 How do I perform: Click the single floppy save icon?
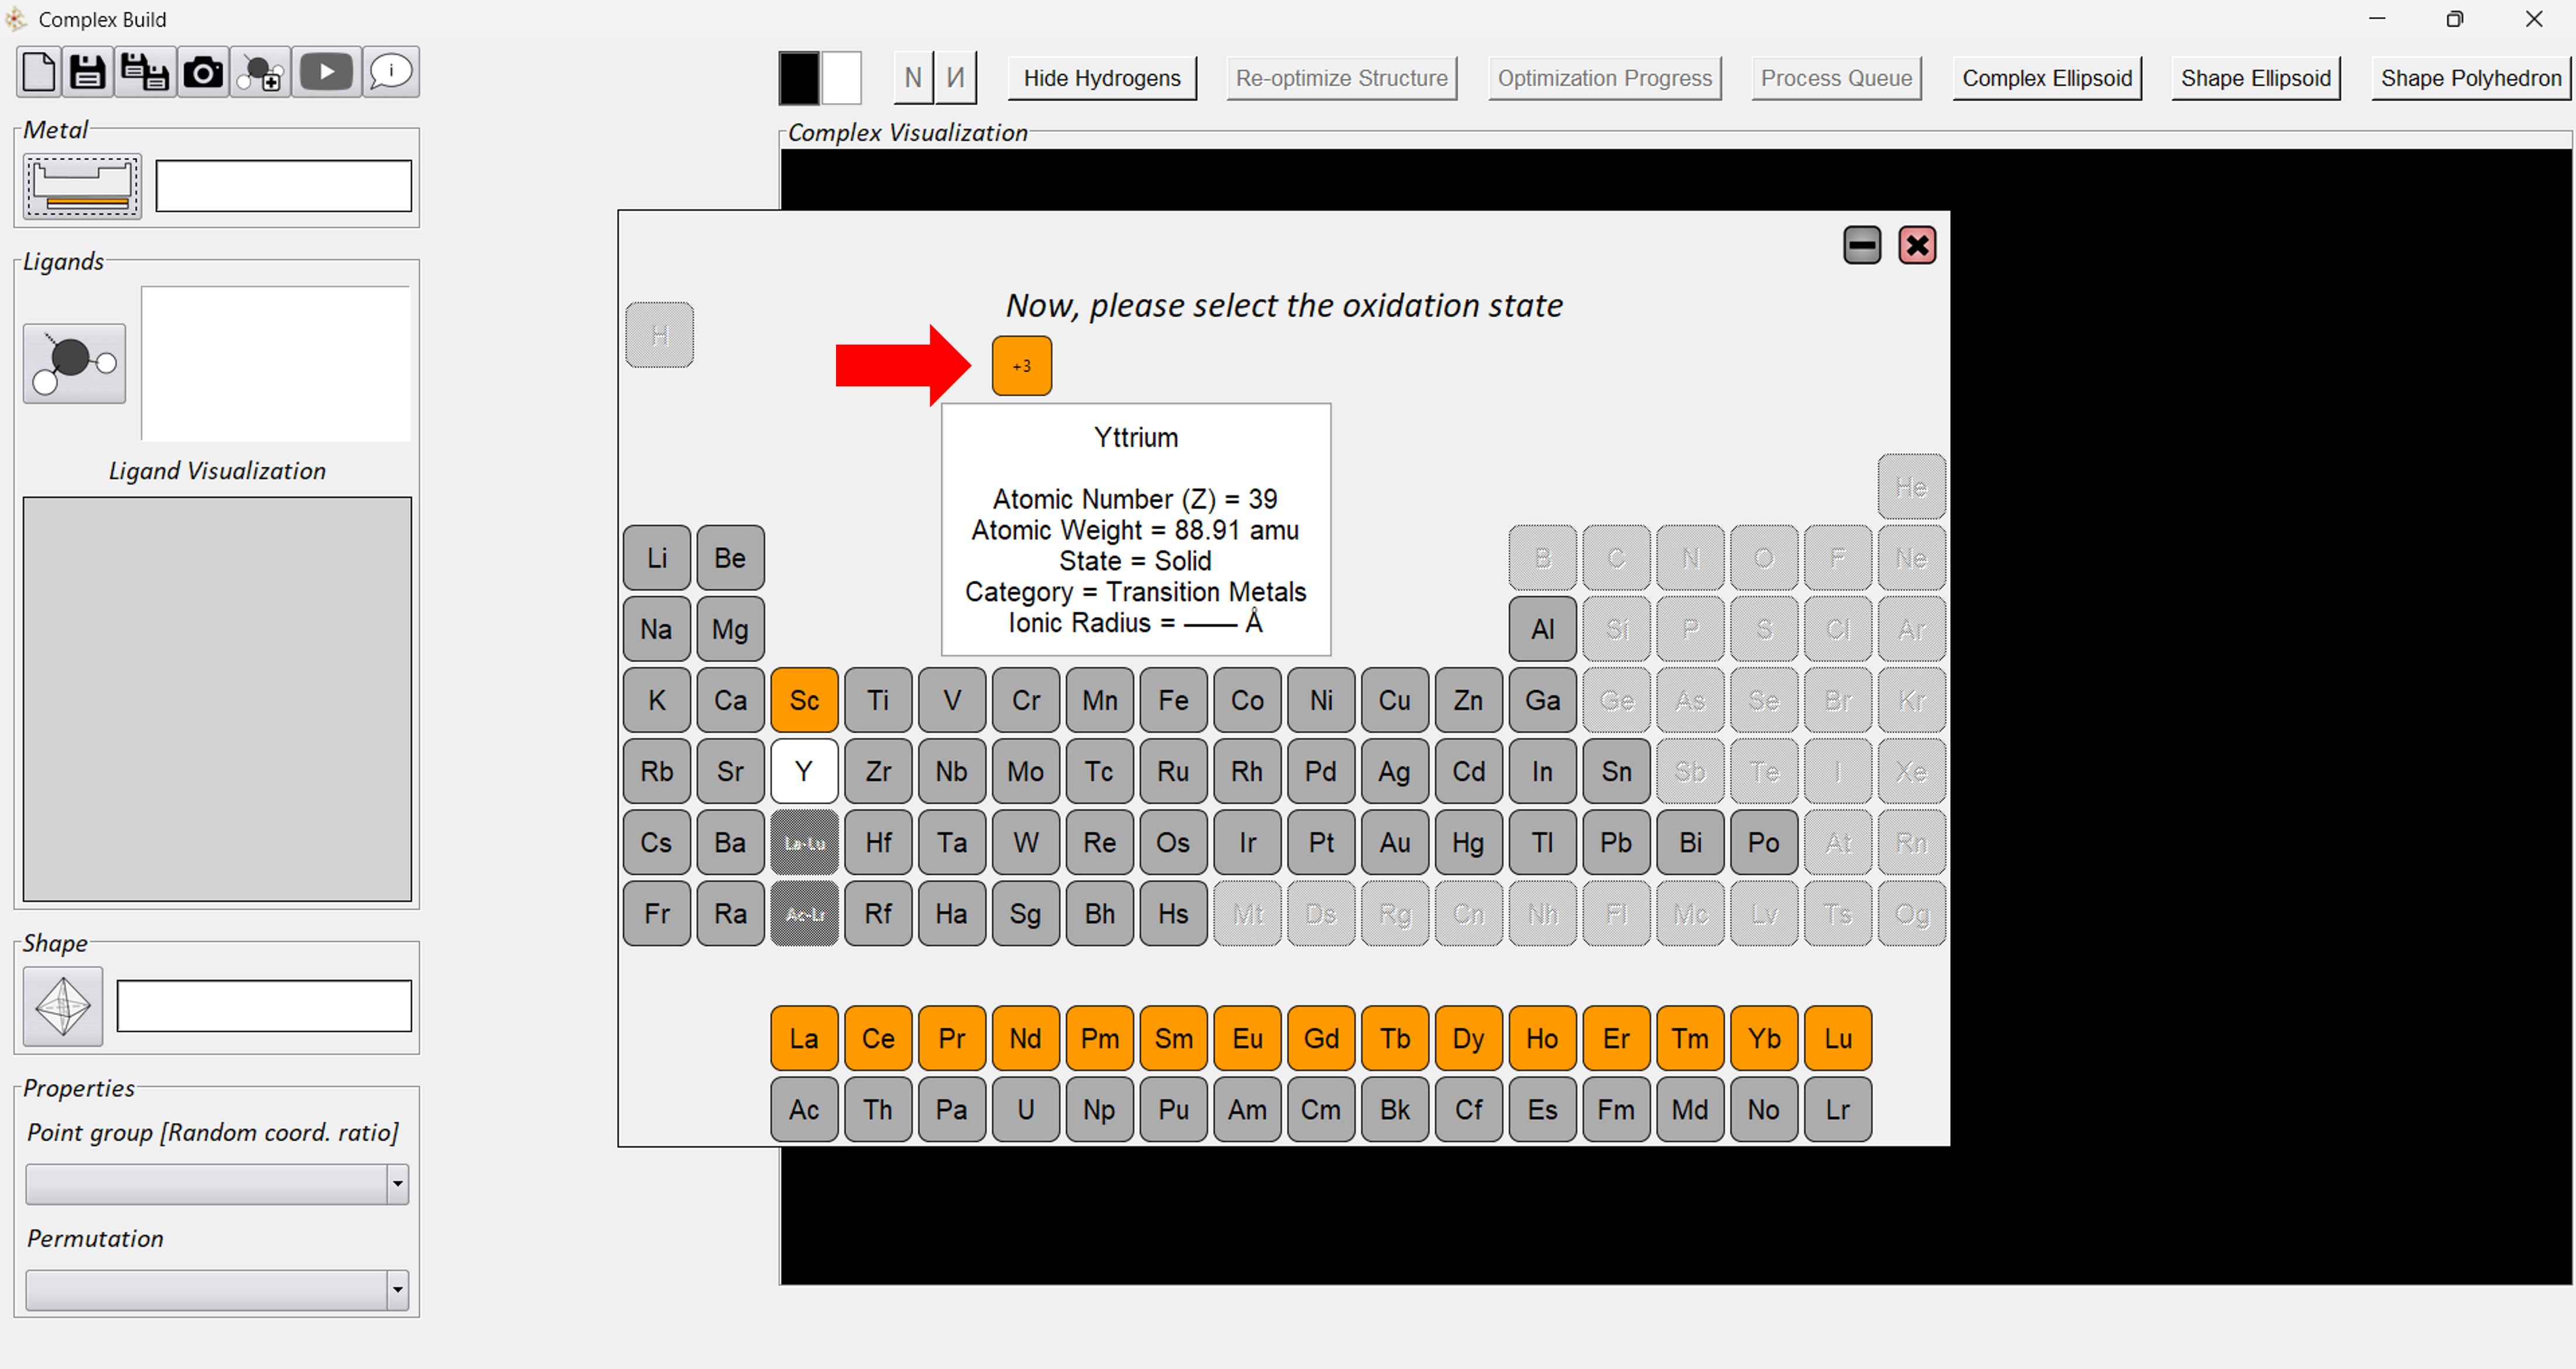(x=88, y=72)
